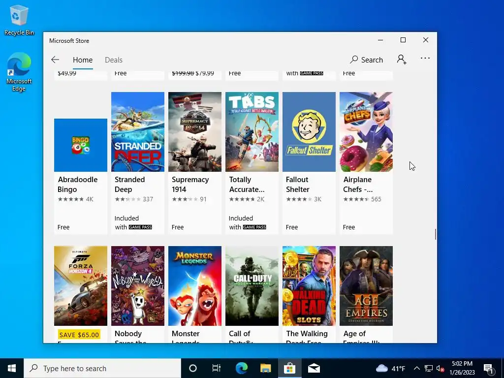Maximize the Microsoft Store window
Screen dimensions: 504x378
[403, 40]
